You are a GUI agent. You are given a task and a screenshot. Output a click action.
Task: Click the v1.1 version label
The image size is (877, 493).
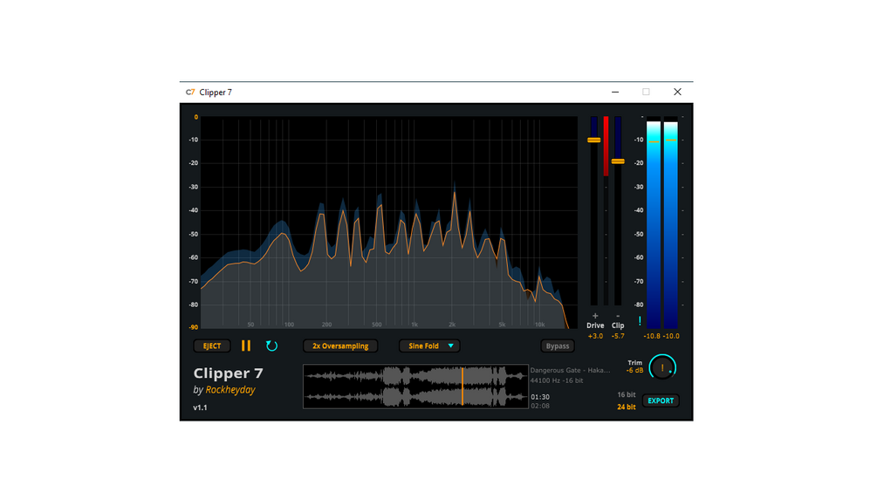200,407
